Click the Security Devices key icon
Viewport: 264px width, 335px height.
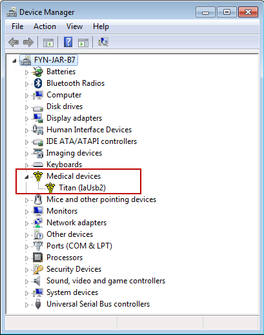[x=38, y=269]
